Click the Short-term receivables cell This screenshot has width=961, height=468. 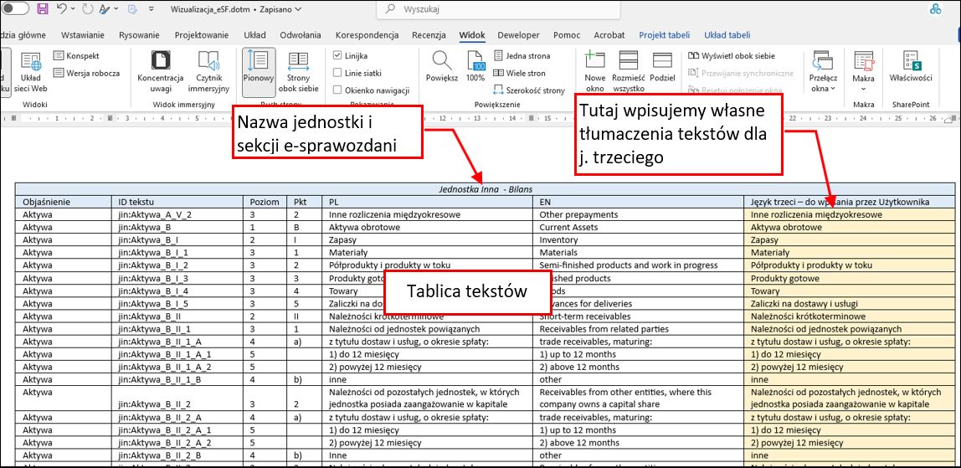[638, 316]
